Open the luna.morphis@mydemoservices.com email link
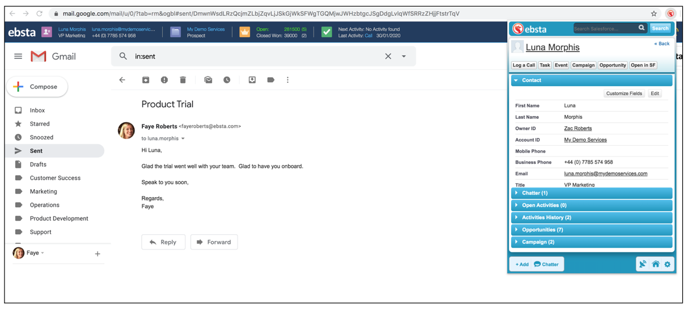Image resolution: width=689 pixels, height=312 pixels. pyautogui.click(x=606, y=173)
